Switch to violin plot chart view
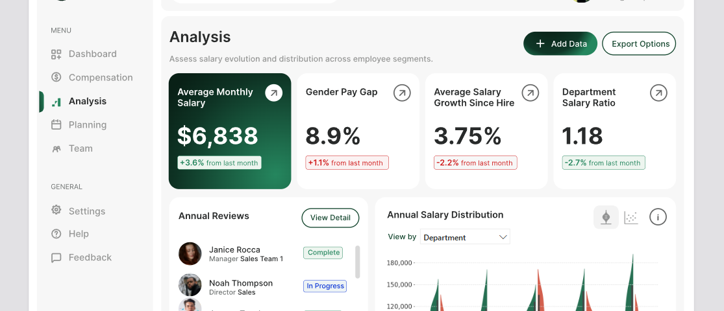Screen dimensions: 724x311 606,217
